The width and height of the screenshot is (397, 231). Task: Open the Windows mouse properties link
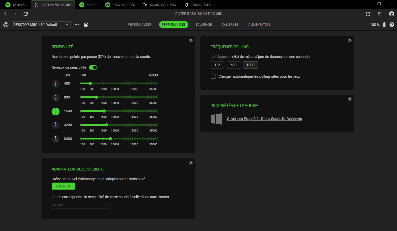tap(264, 119)
